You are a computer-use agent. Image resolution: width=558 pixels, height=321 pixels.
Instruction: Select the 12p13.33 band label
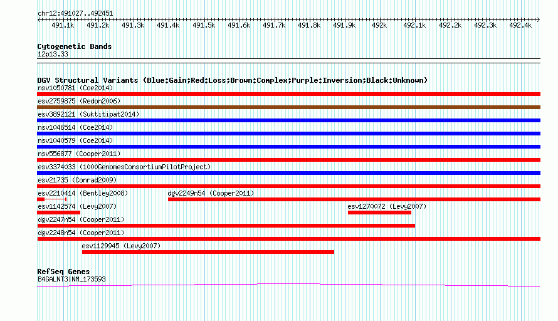pos(53,54)
